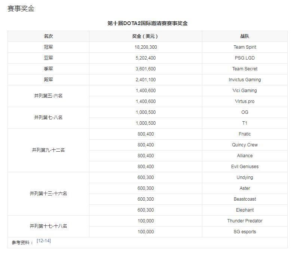Select the 并列第十七-十八名 rank cell
Viewport: 297px width, 255px height.
click(48, 226)
